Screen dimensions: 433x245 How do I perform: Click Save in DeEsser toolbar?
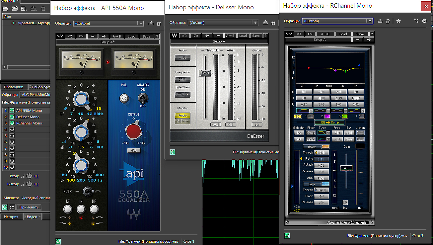coord(256,36)
